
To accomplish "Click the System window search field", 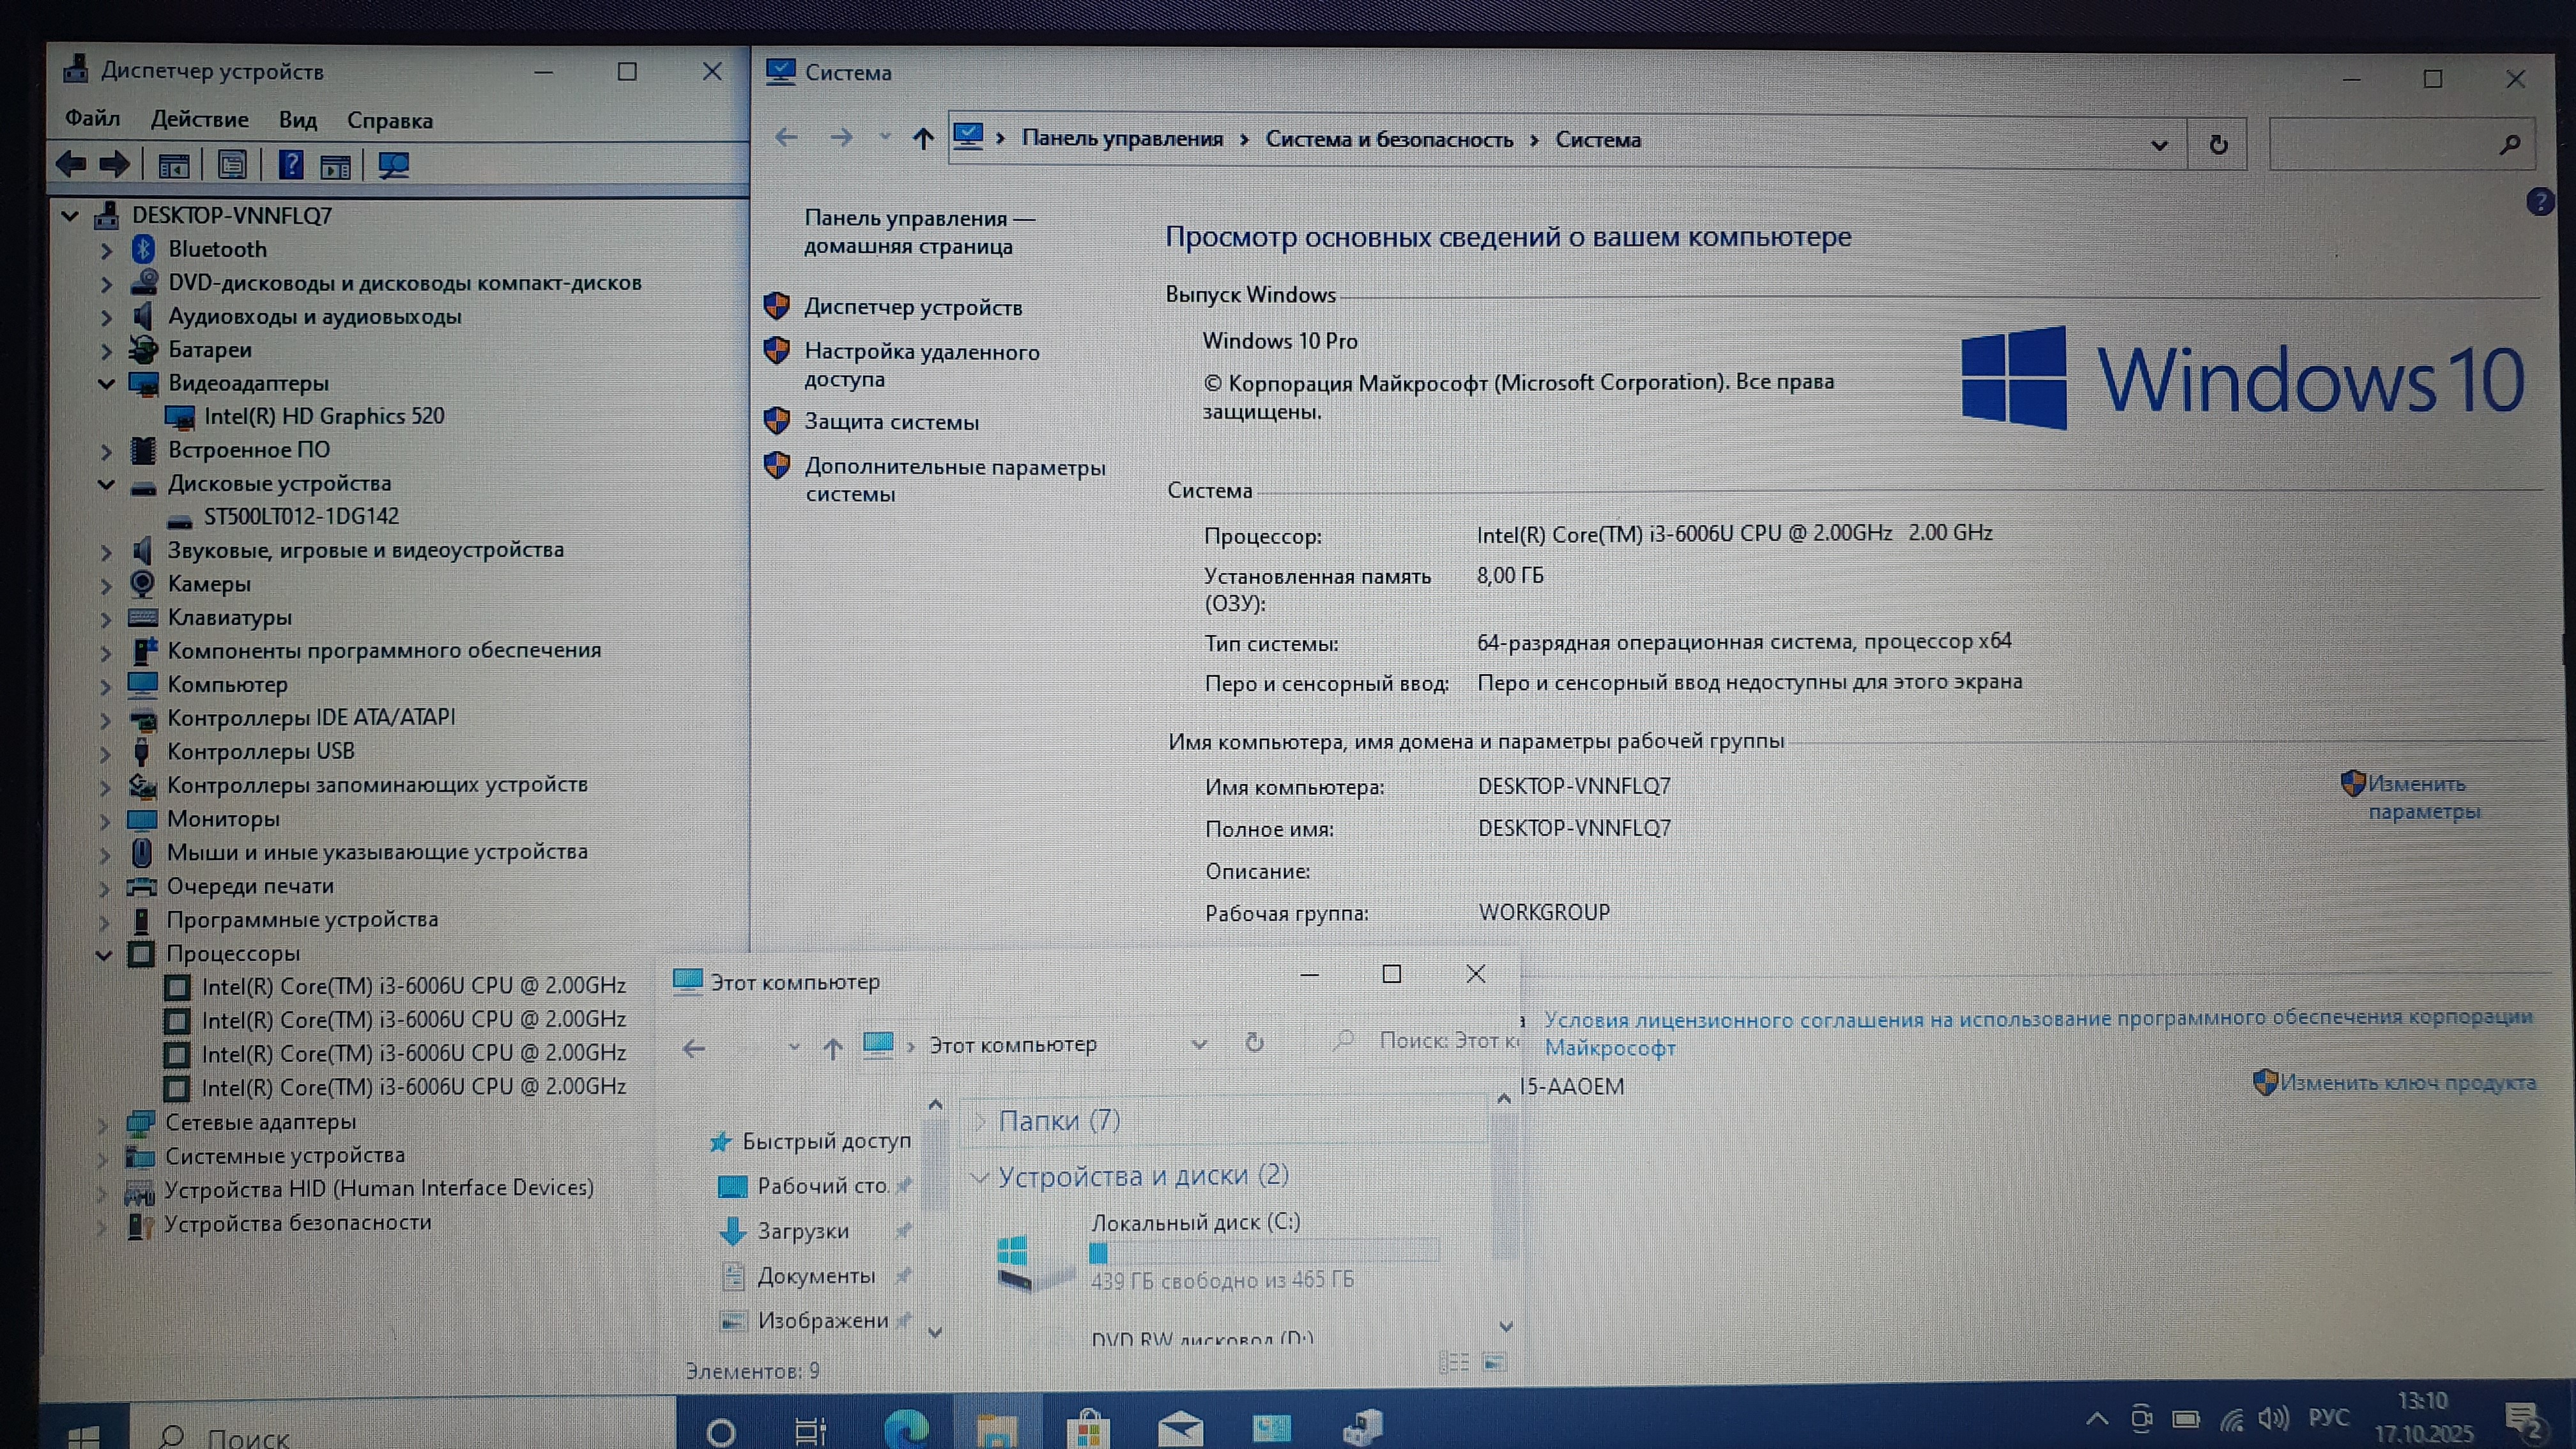I will (2385, 145).
